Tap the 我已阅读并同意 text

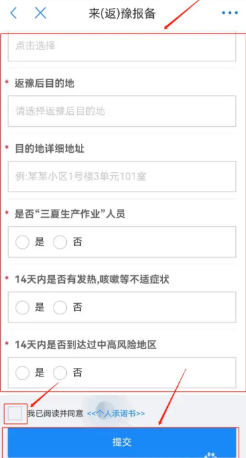pyautogui.click(x=55, y=414)
